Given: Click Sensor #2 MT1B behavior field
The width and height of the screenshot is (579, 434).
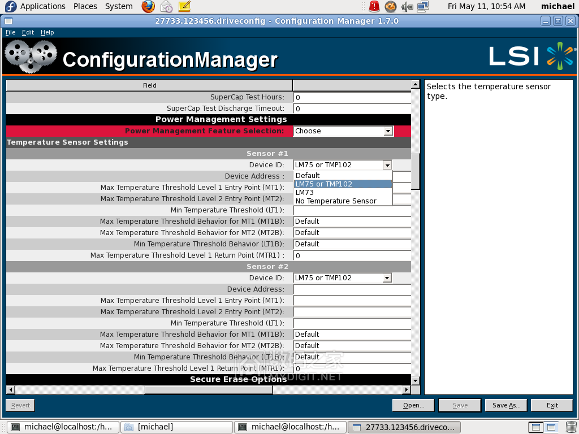Looking at the screenshot, I should coord(352,335).
